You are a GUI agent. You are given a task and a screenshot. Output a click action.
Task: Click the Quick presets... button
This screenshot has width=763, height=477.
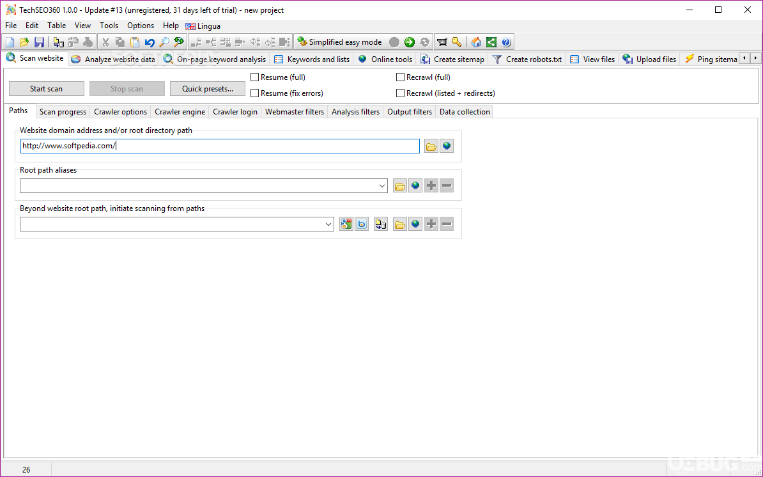tap(208, 89)
